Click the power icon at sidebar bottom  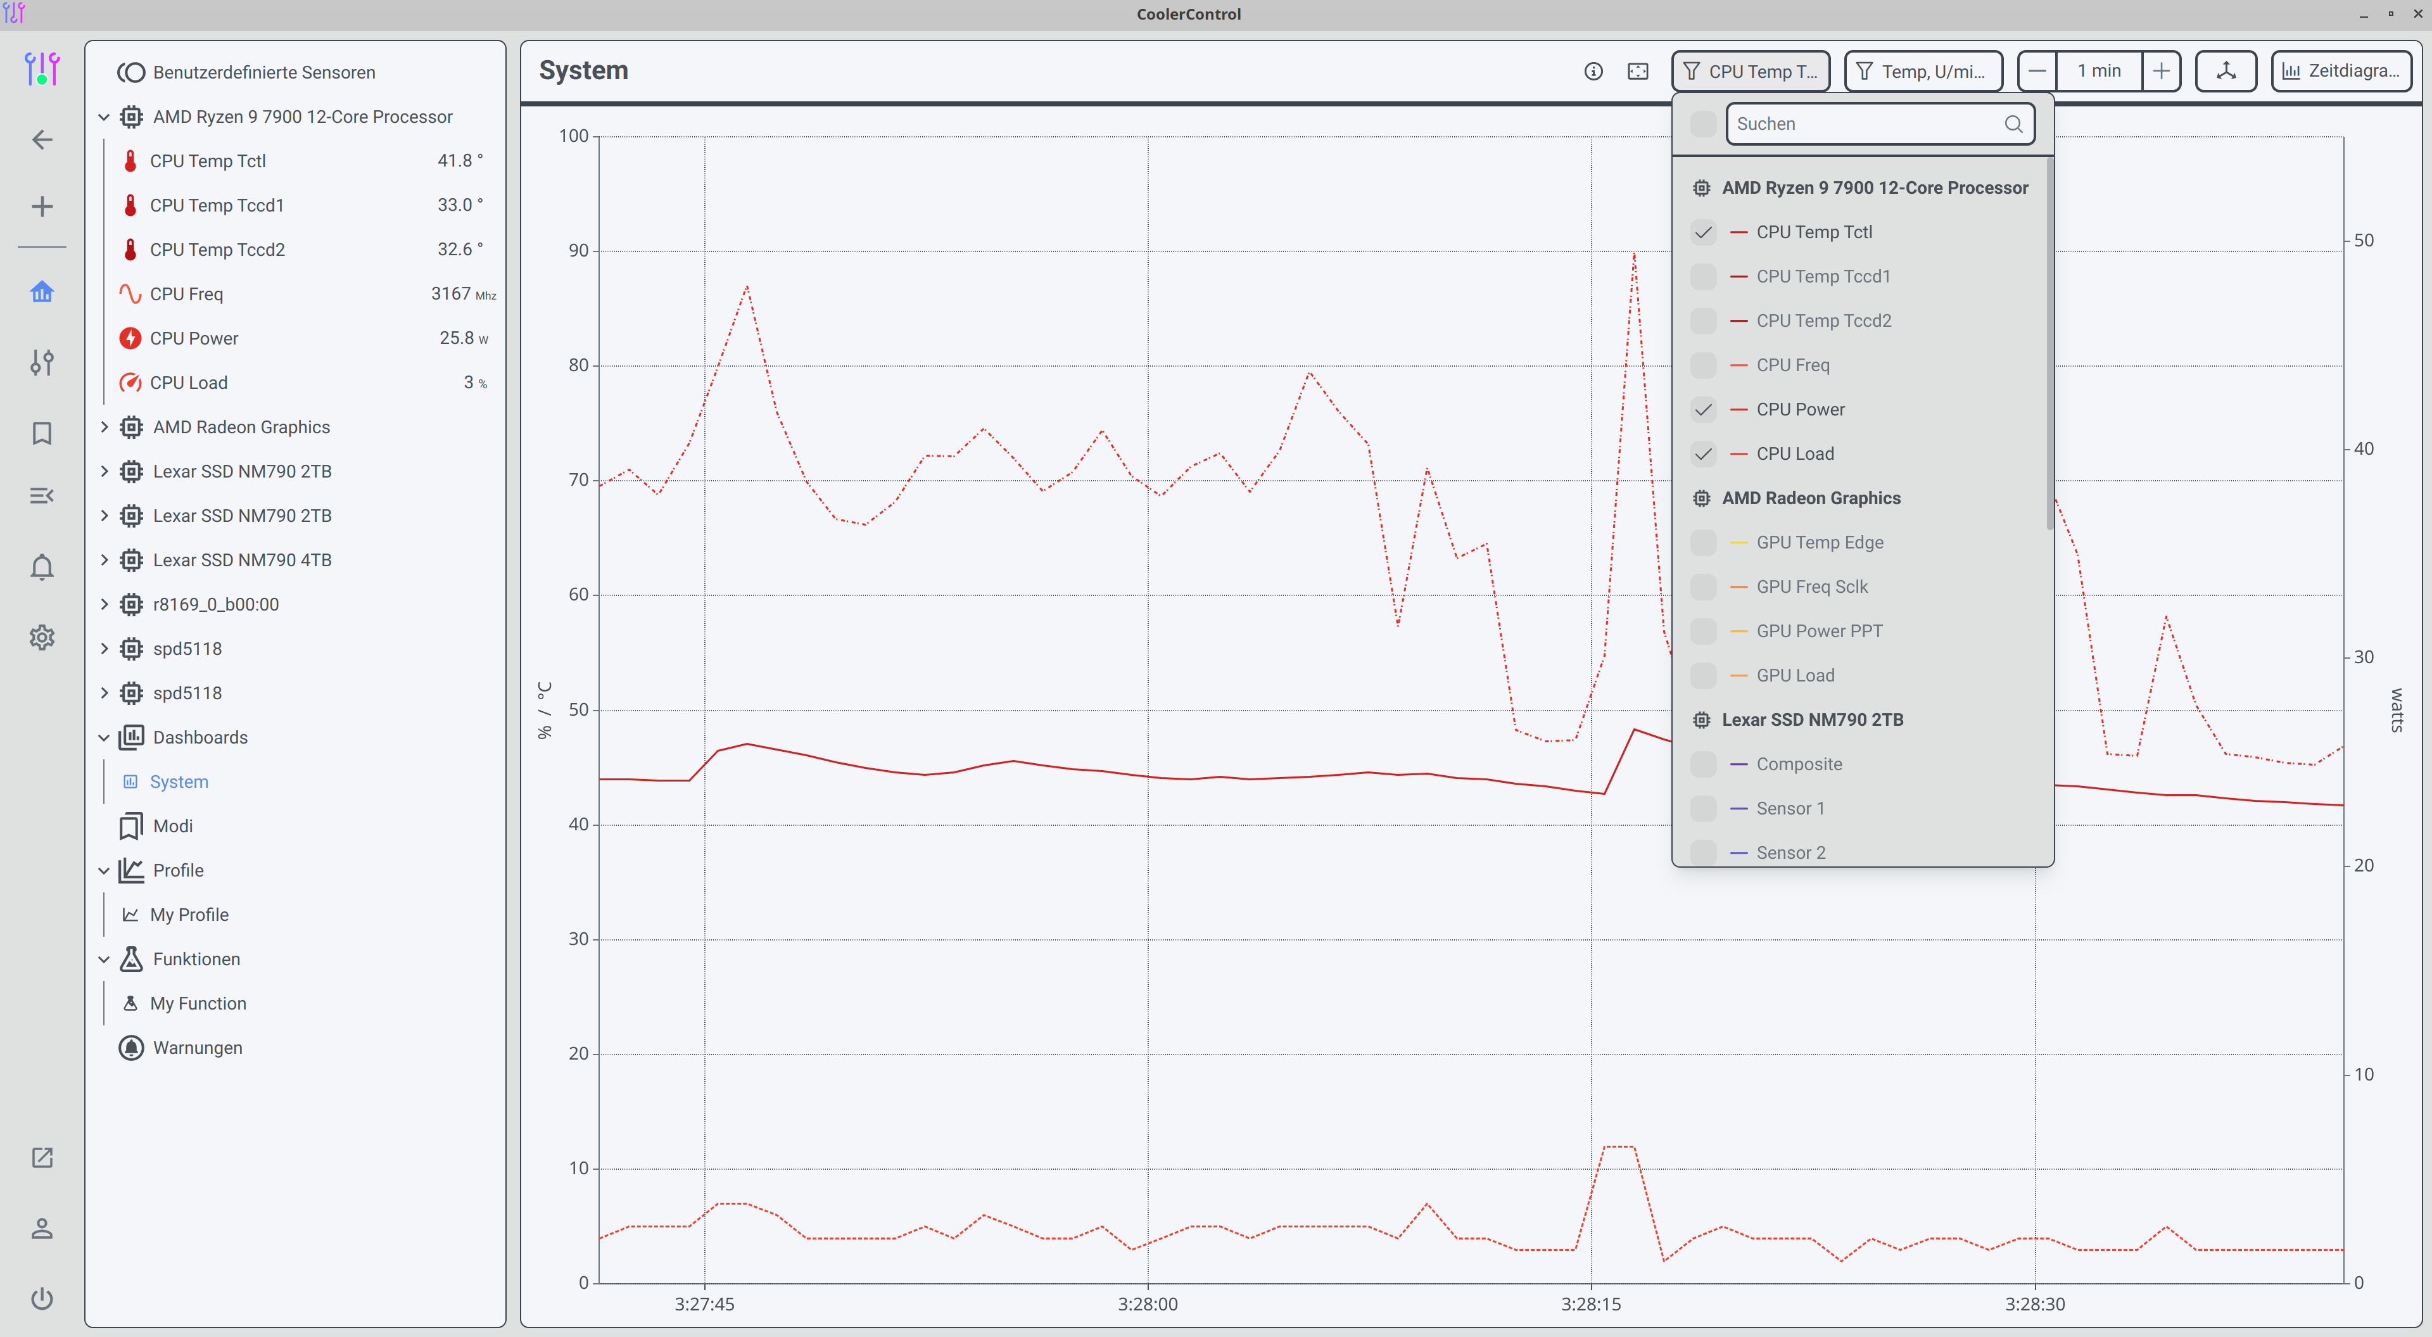click(x=42, y=1298)
